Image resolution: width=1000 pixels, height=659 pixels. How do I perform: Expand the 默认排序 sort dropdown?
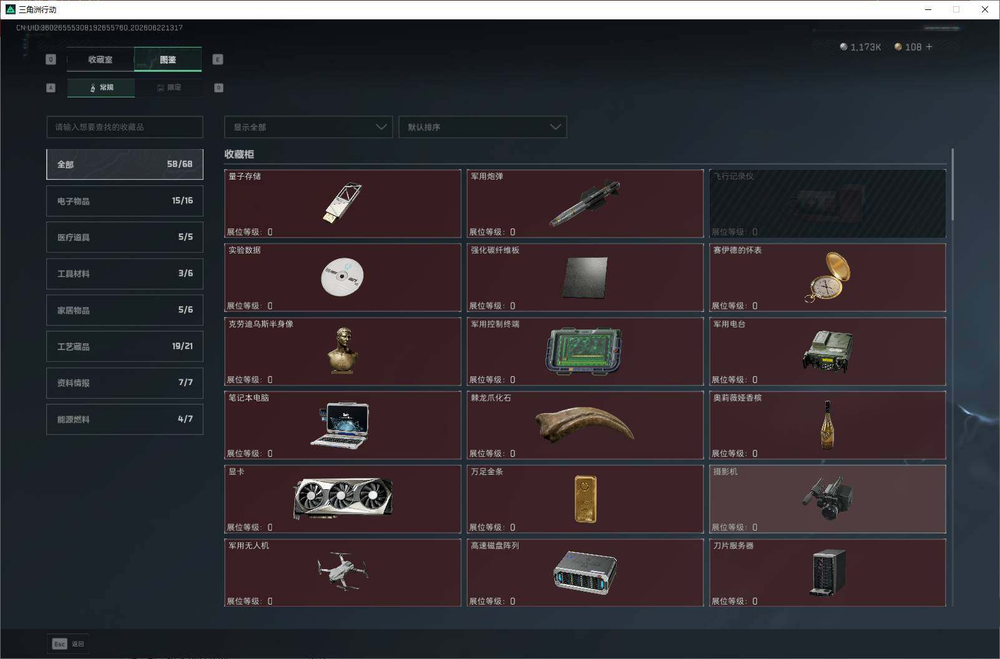483,127
